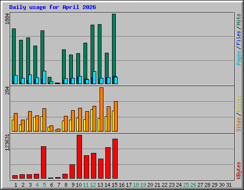Click the Sites legend label
Screen dimensions: 244x190
click(238, 124)
